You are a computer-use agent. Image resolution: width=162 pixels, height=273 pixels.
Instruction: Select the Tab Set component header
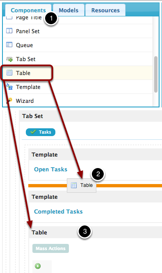[x=91, y=116]
